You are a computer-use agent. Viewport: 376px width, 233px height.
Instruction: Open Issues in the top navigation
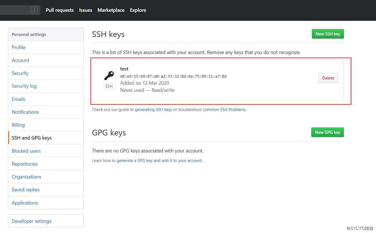pos(86,10)
